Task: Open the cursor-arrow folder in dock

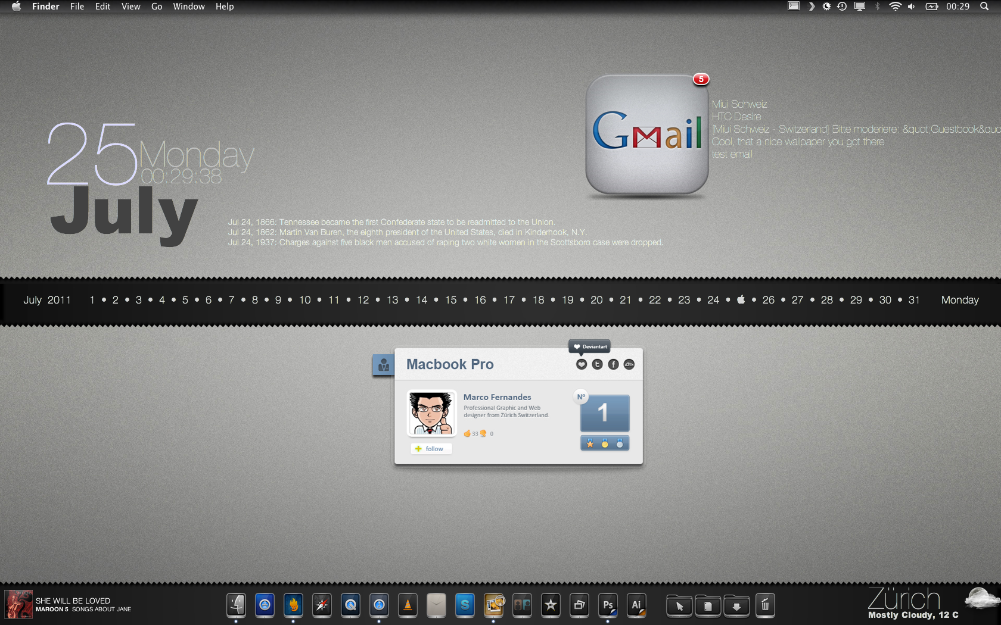Action: point(679,606)
